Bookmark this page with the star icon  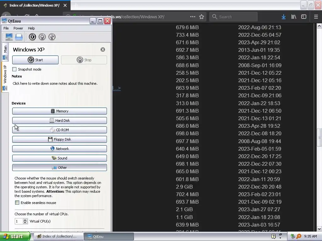pyautogui.click(x=202, y=17)
